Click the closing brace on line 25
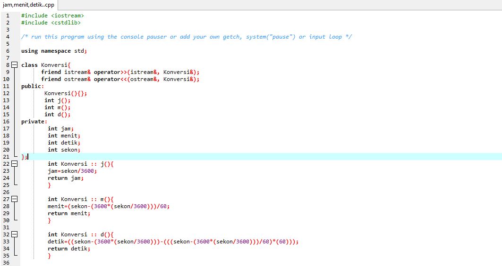 pos(49,185)
